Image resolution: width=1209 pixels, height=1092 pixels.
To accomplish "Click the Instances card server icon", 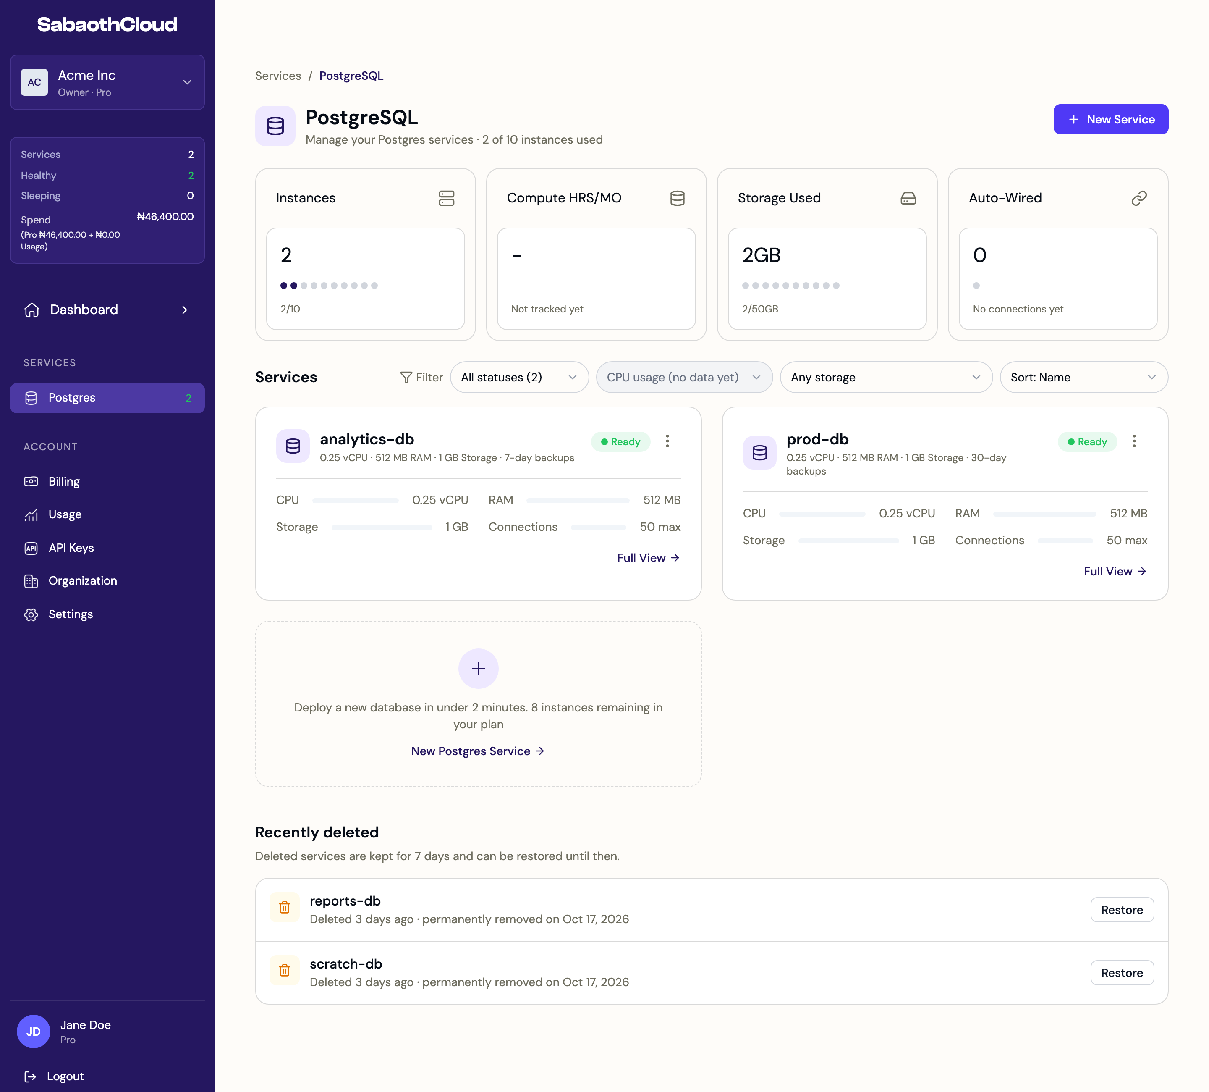I will click(446, 198).
